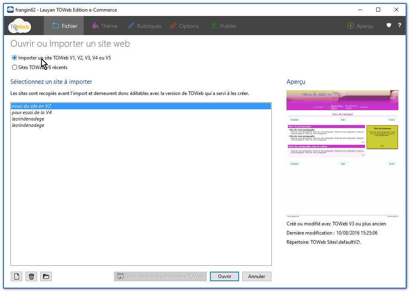
Task: Select Importer un site TOWeb V1-V5 radio
Action: (15, 58)
